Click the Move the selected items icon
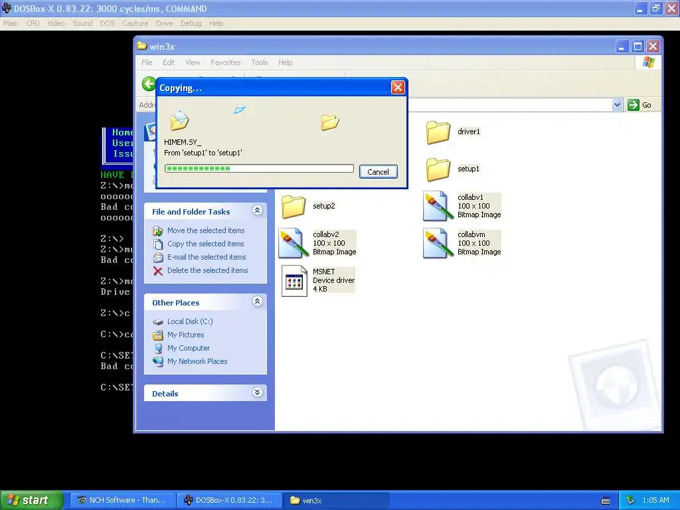The width and height of the screenshot is (680, 510). [158, 230]
